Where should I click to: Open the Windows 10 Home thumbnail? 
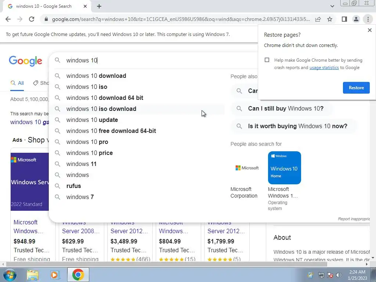(x=285, y=168)
